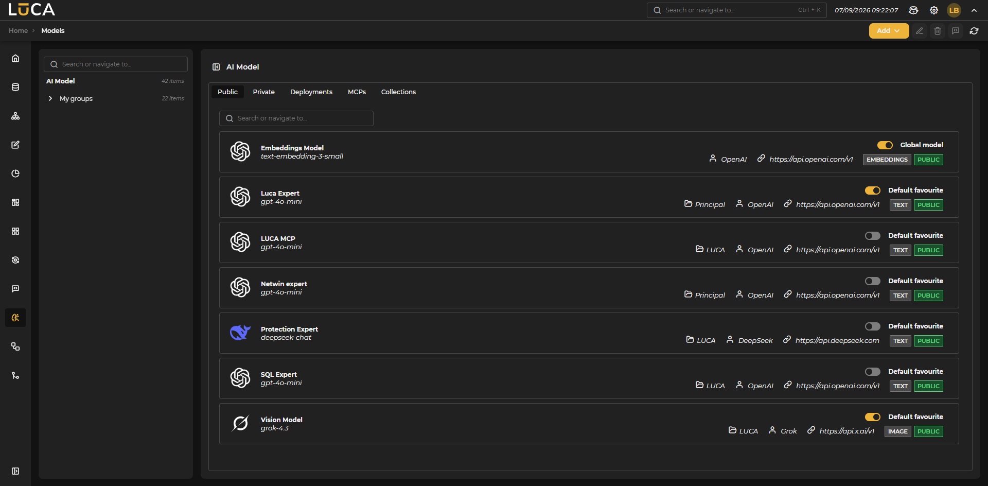Disable Default favourite for Vision Model
The width and height of the screenshot is (988, 486).
(873, 417)
